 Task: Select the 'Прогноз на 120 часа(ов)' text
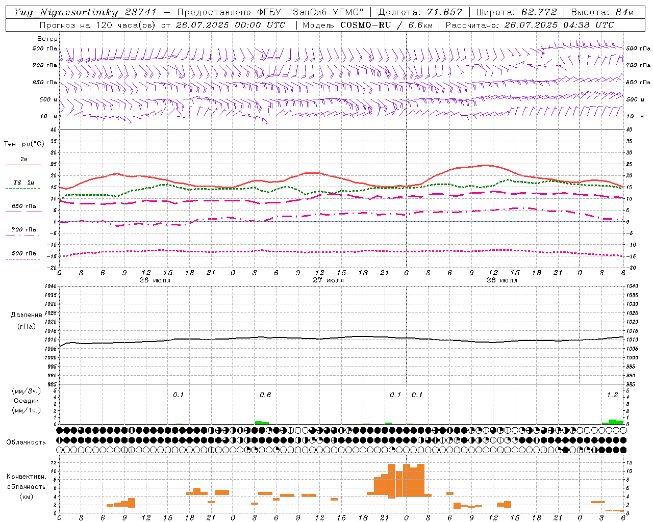[98, 25]
